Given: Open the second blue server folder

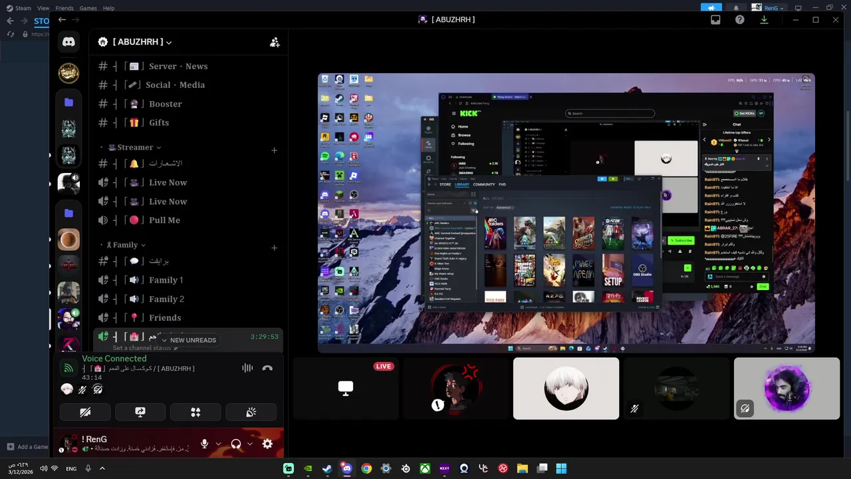Looking at the screenshot, I should click(x=68, y=214).
